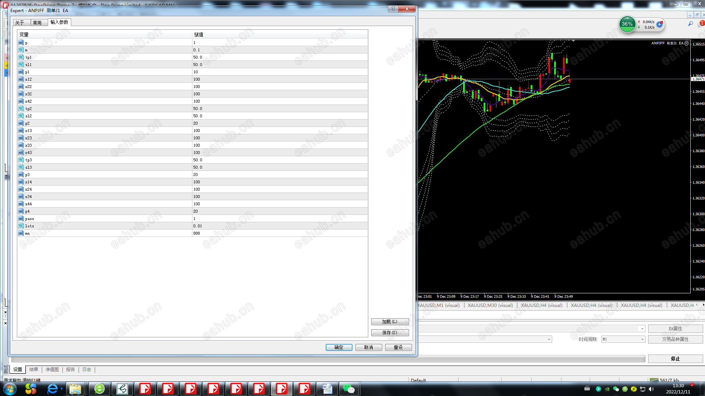Open WeChat from the Windows taskbar

click(x=348, y=389)
